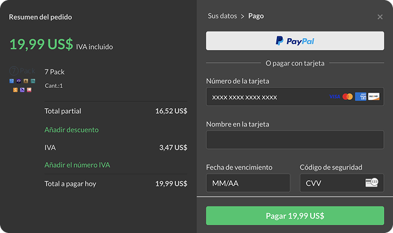This screenshot has width=393, height=233.
Task: Select the Pago breadcrumb step
Action: (x=256, y=16)
